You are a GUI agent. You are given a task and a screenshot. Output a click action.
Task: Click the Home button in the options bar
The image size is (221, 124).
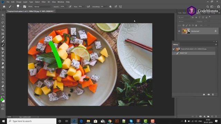(4, 7)
